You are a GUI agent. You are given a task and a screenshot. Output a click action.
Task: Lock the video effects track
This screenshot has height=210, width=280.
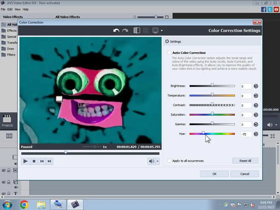[x=8, y=170]
